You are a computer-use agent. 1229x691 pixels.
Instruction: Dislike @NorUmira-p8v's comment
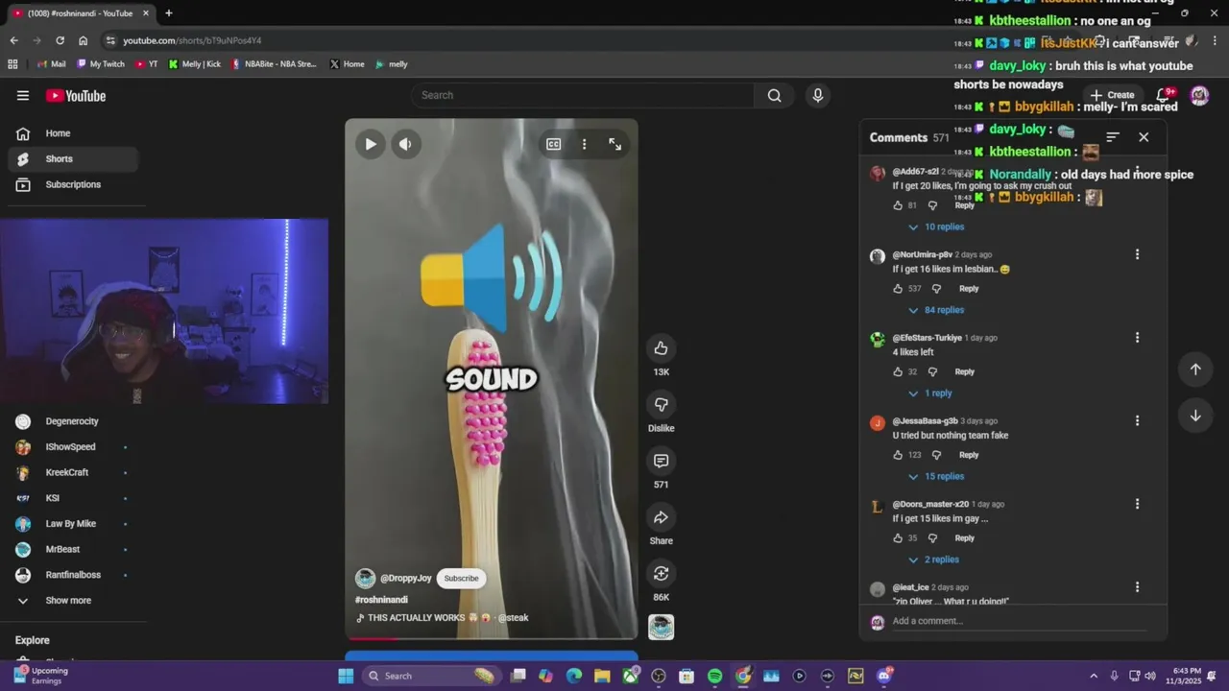coord(936,289)
